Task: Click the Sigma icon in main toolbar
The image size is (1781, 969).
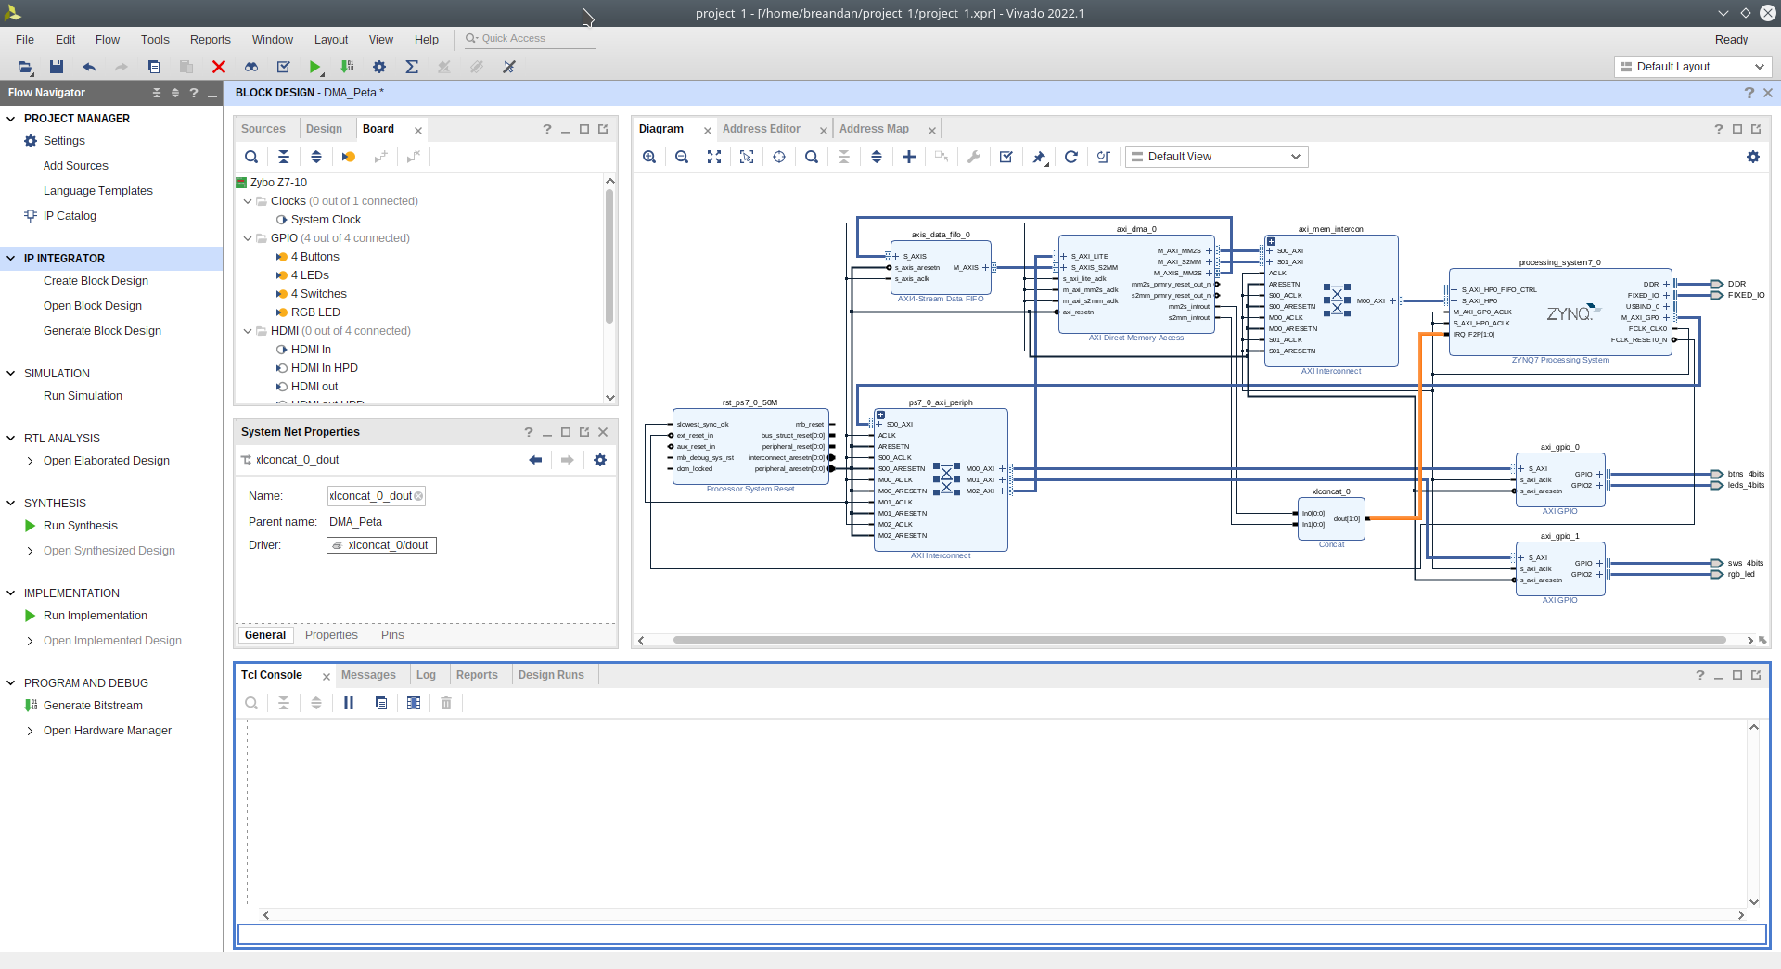Action: pyautogui.click(x=412, y=67)
